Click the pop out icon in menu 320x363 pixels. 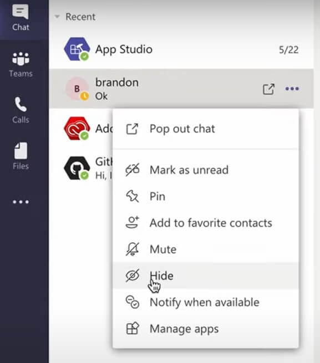coord(133,129)
